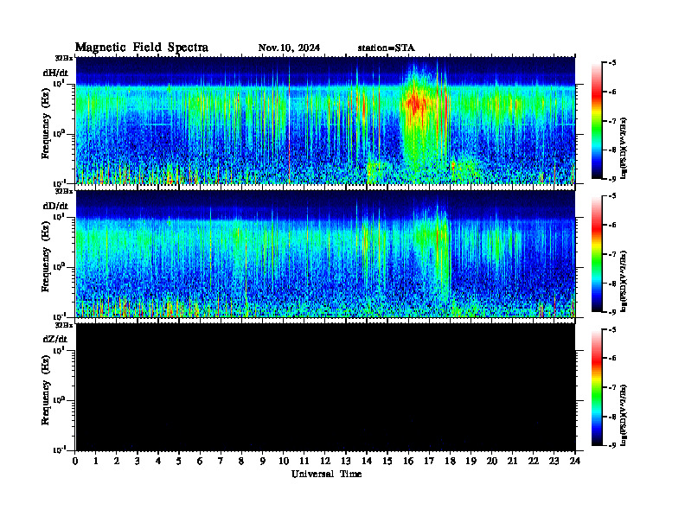The image size is (685, 529).
Task: Click the color bar beside the dZ/dt panel
Action: (597, 387)
